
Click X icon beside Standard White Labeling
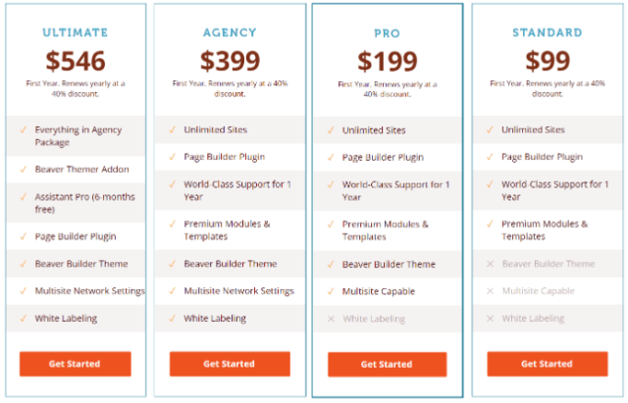[490, 319]
